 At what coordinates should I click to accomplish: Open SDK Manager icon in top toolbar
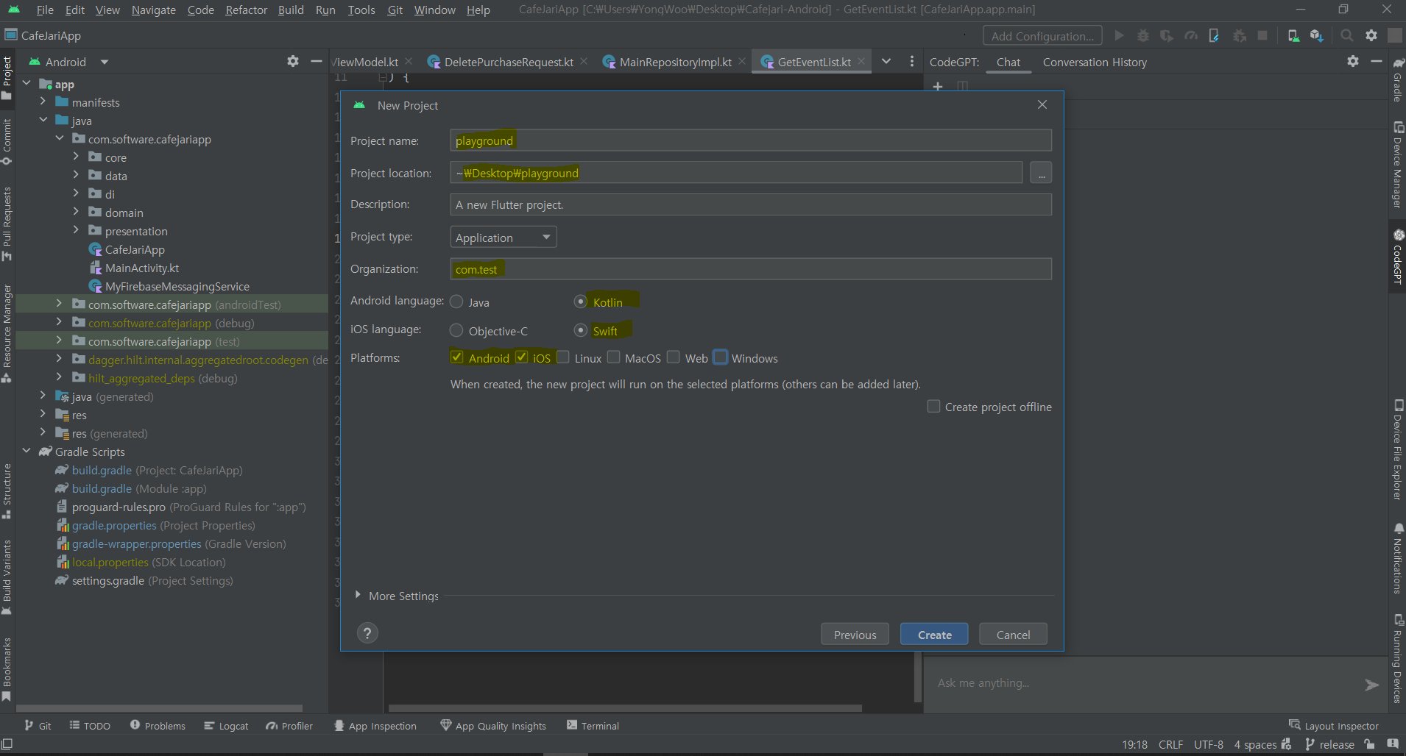pos(1317,35)
